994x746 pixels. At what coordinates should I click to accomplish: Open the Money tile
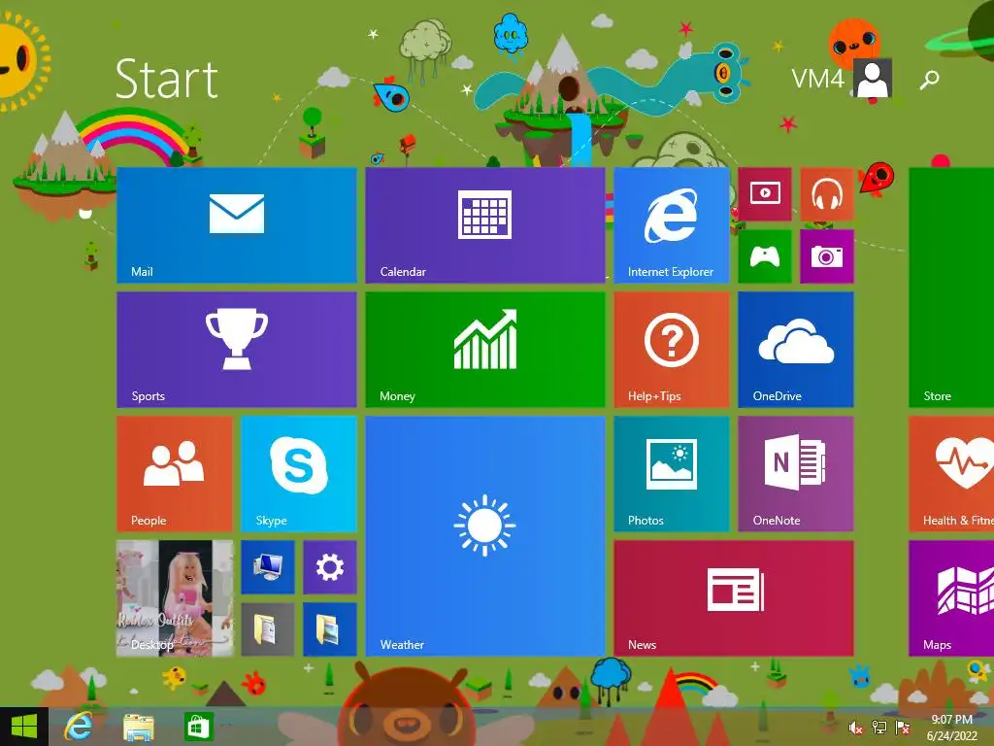click(485, 350)
